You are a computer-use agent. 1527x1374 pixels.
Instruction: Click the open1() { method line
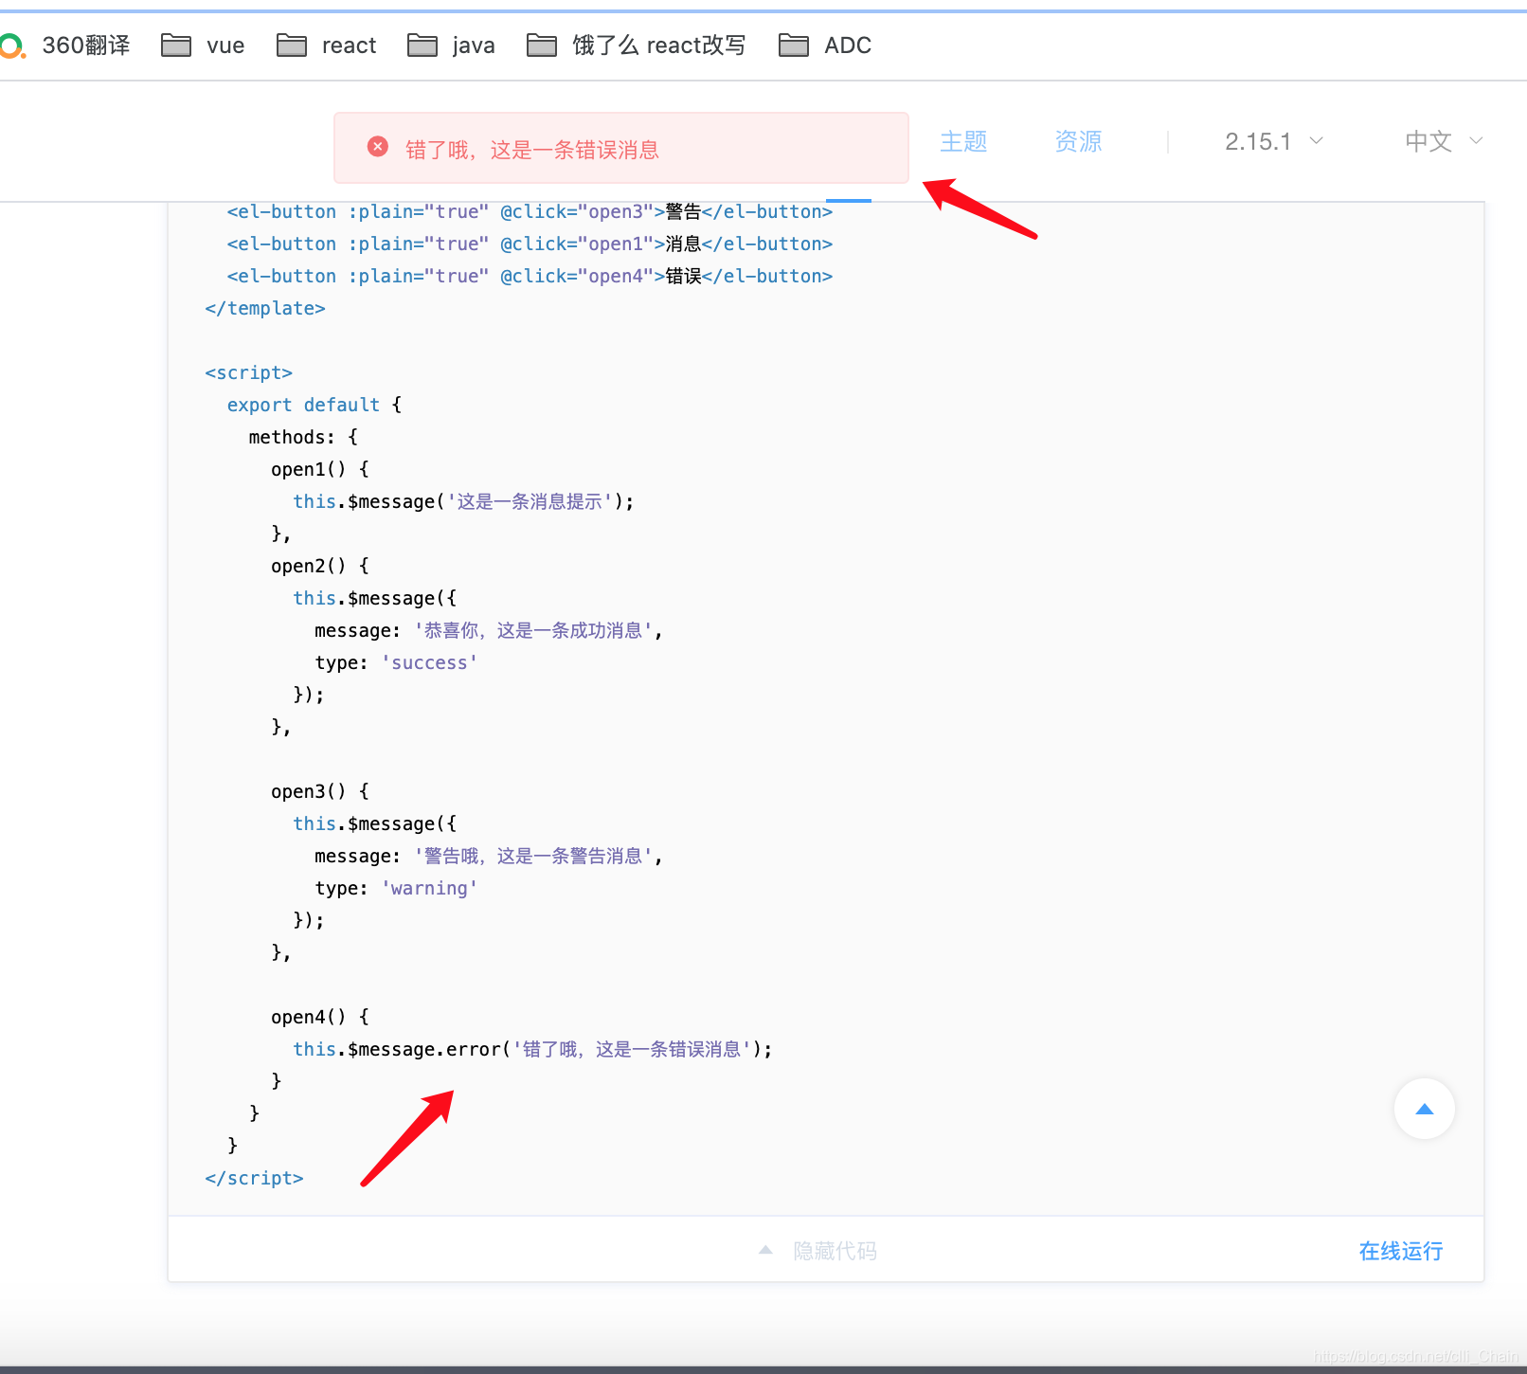tap(320, 470)
